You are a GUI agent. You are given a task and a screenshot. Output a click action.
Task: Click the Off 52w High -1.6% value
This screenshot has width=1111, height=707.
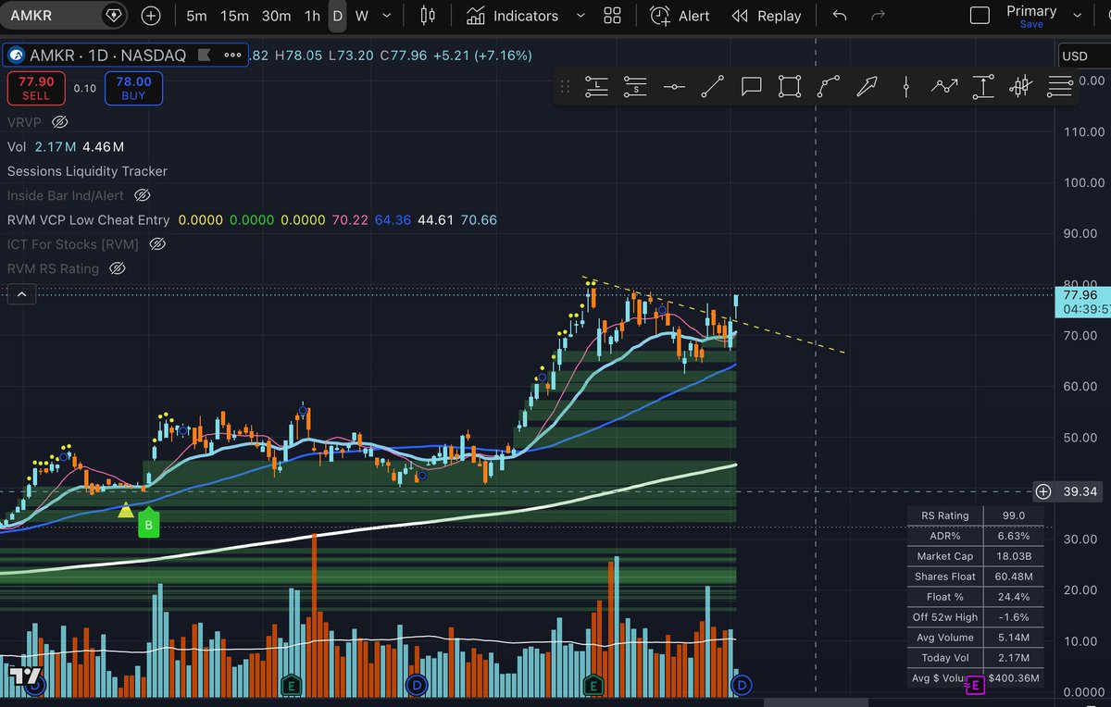pyautogui.click(x=1014, y=617)
